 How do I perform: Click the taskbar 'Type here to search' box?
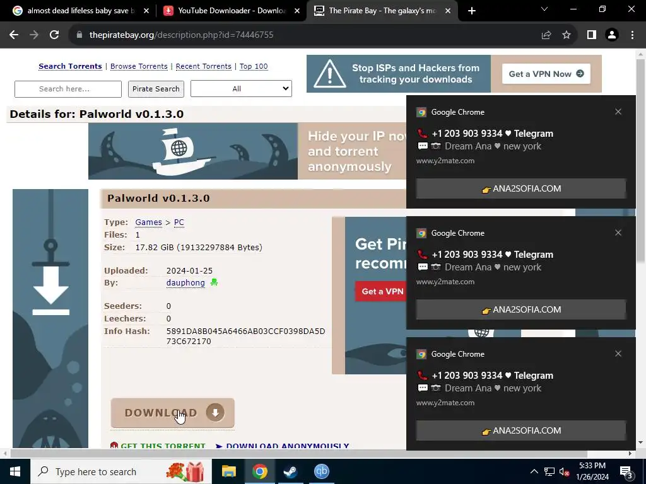pyautogui.click(x=120, y=471)
